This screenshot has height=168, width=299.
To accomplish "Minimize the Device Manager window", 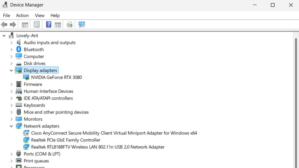I will 255,5.
